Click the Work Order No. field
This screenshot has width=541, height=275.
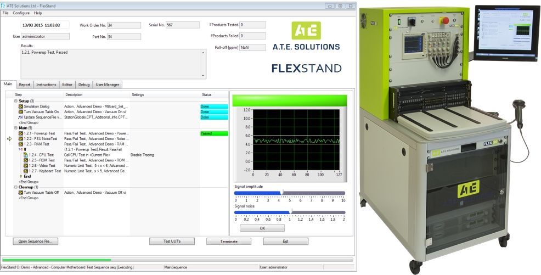coord(124,25)
